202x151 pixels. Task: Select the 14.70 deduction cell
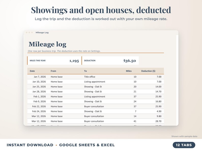(x=158, y=91)
